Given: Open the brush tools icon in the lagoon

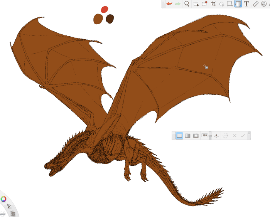Looking at the screenshot, I should 9,206.
